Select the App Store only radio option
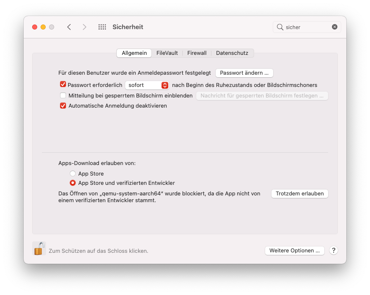The width and height of the screenshot is (370, 295). point(73,173)
